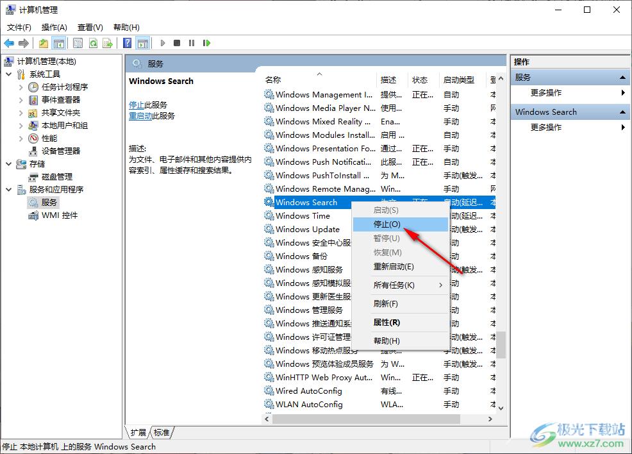Screen dimensions: 632x454
Task: Choose 属性(R) in the context menu
Action: [400, 322]
